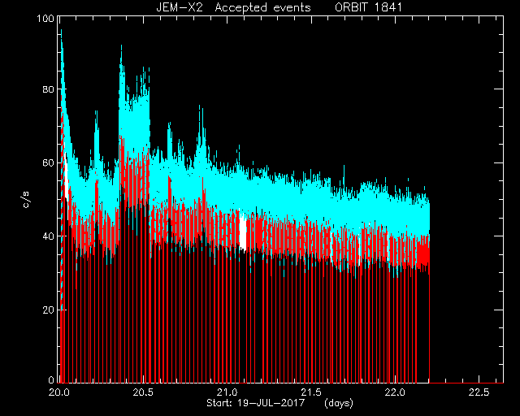Click the y-axis label "c/s"

pos(26,199)
